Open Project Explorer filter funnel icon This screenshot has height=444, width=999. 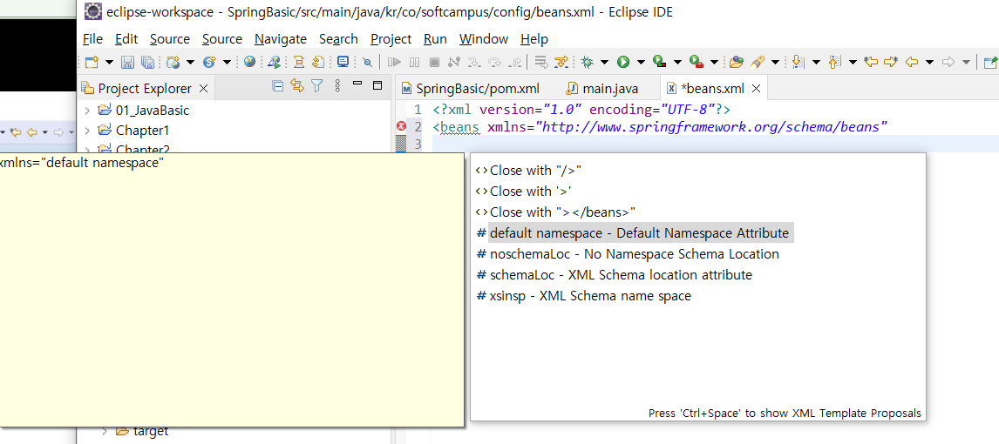coord(316,85)
